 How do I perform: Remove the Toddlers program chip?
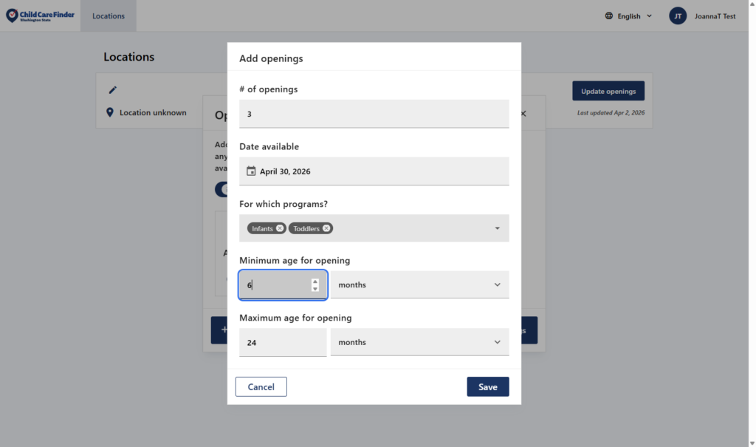327,228
